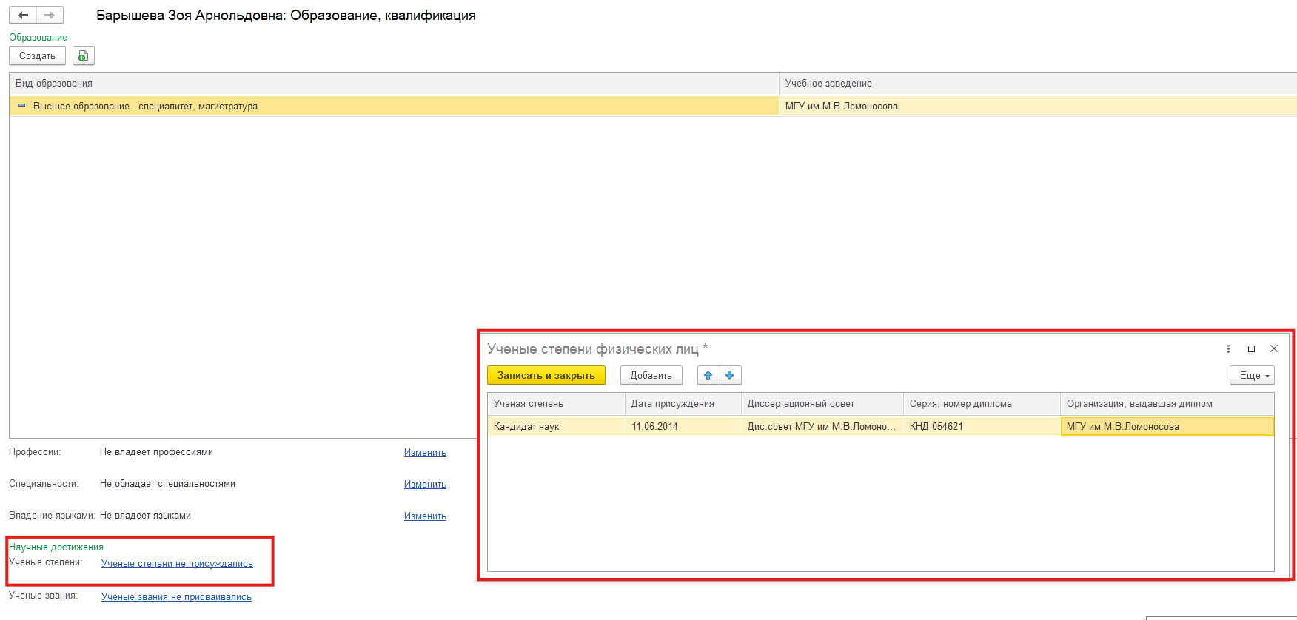Open Ученые звания не присваивались link
1297x620 pixels.
point(176,597)
